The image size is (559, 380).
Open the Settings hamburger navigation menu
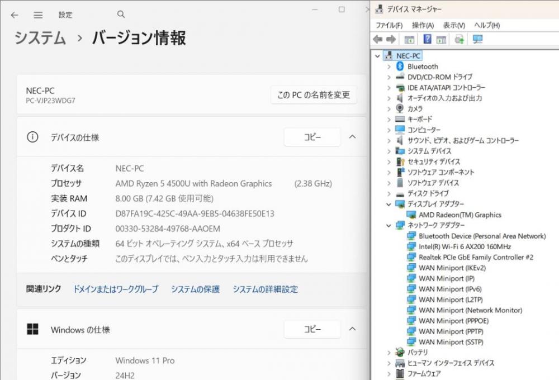click(38, 15)
